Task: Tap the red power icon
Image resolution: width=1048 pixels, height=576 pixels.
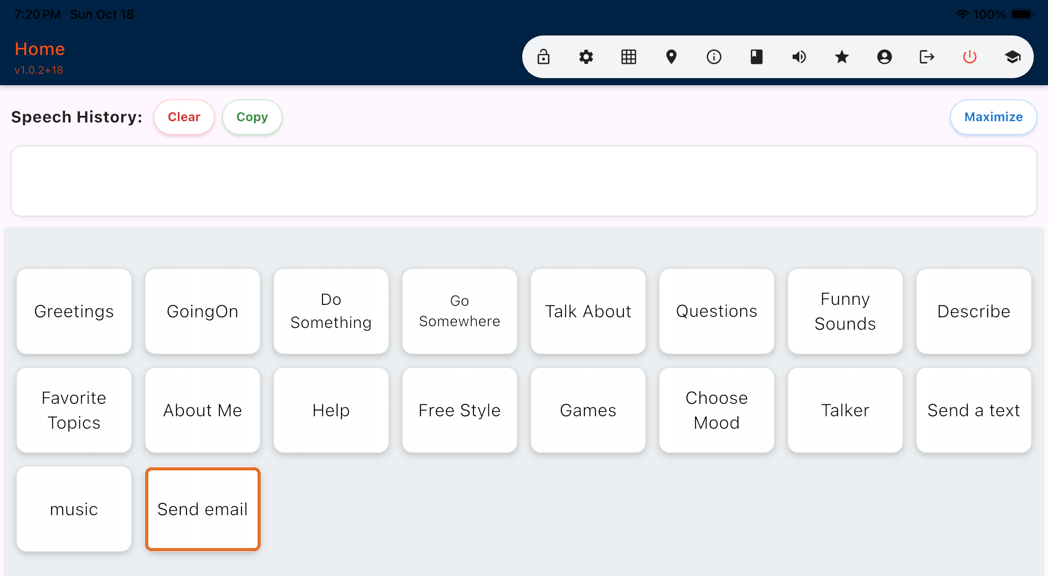Action: (x=970, y=57)
